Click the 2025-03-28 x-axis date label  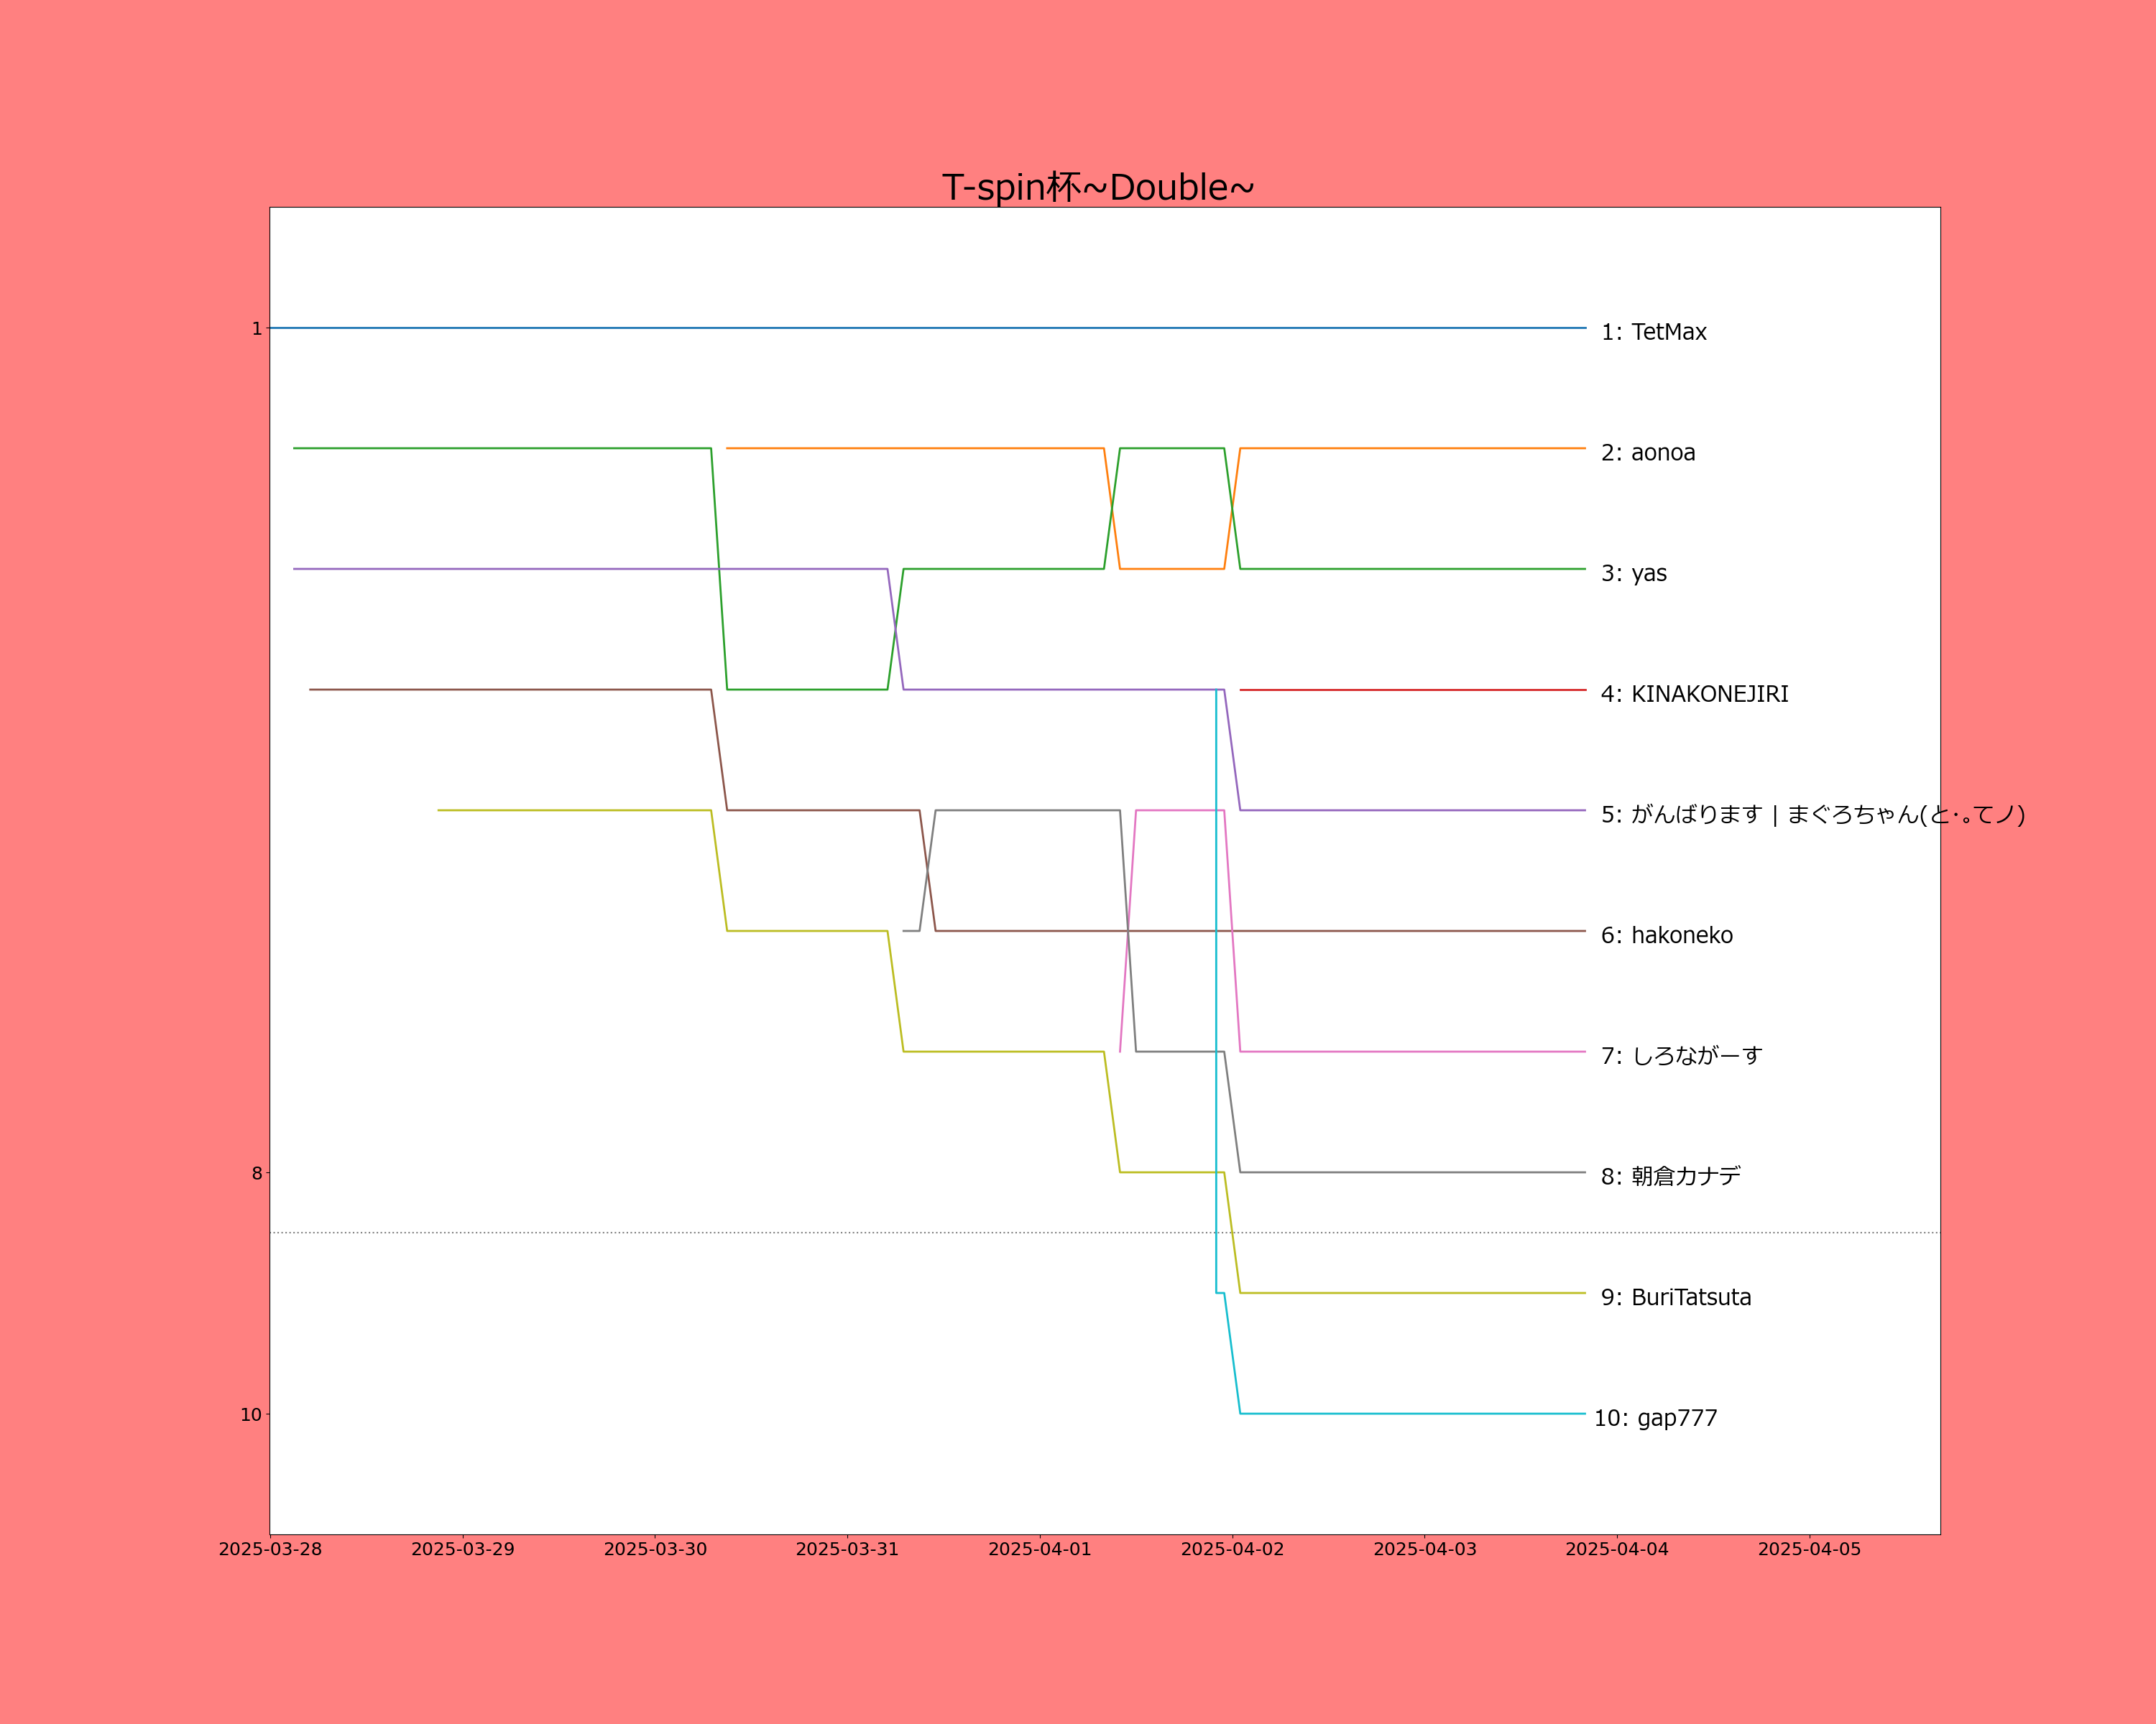coord(270,1549)
